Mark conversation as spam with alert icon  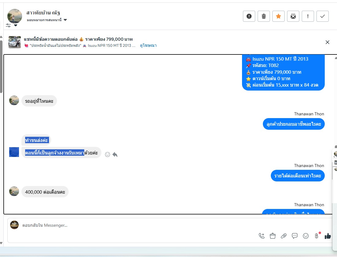tap(249, 16)
